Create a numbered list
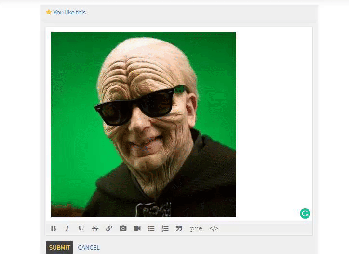This screenshot has width=349, height=254. (x=165, y=228)
